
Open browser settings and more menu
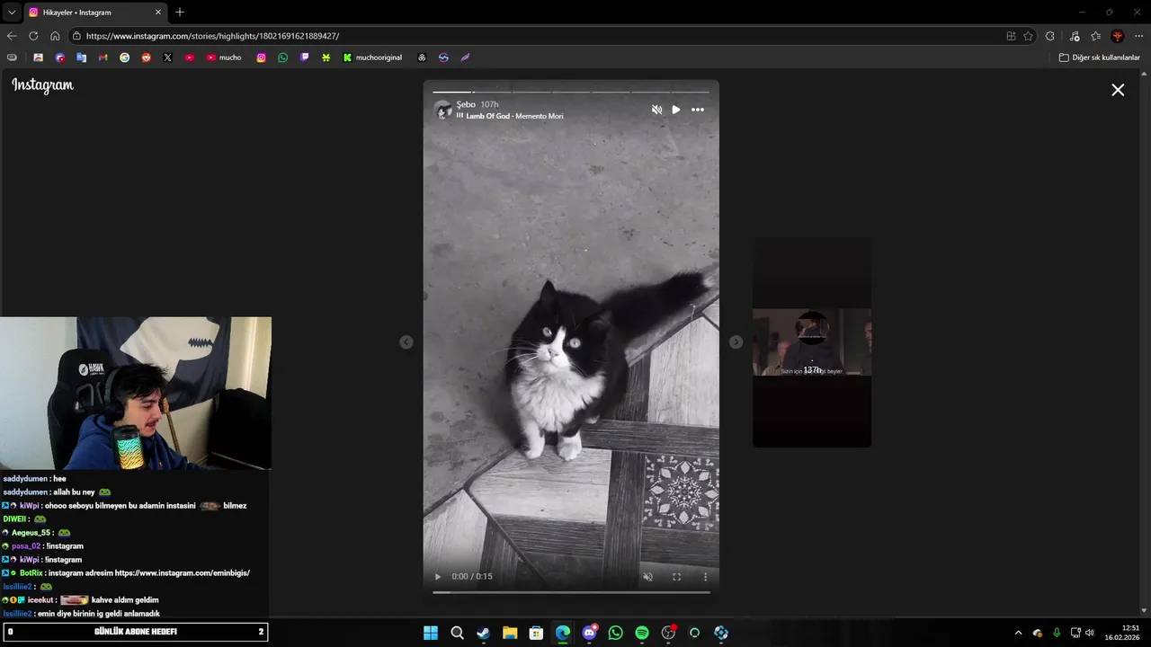(x=1138, y=36)
